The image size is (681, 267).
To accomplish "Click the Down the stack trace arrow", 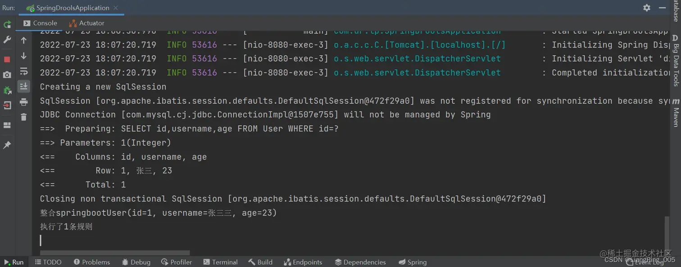I will (24, 56).
